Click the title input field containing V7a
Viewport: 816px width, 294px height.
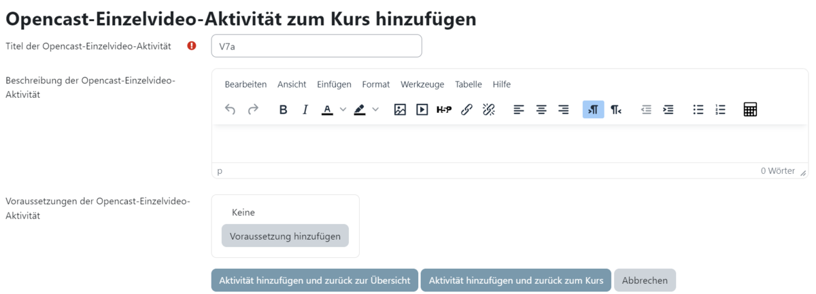[316, 46]
